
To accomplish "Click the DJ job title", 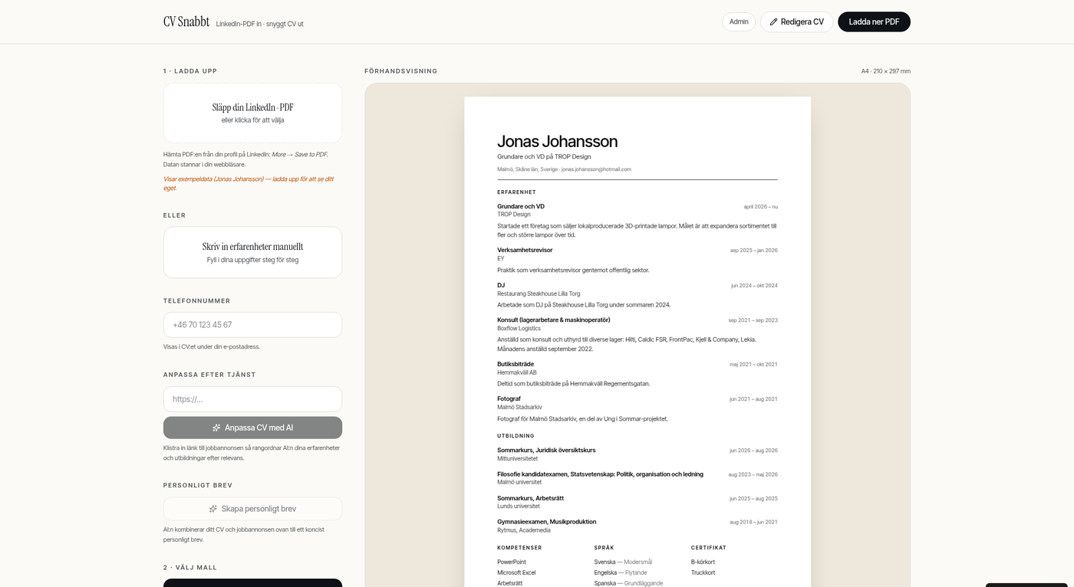I will [501, 285].
